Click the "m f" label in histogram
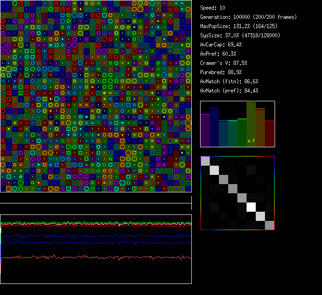 click(251, 141)
